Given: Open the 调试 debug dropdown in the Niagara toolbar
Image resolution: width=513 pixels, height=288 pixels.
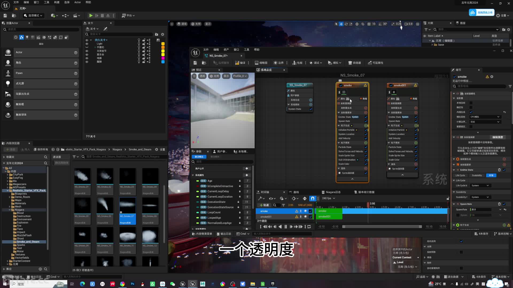Looking at the screenshot, I should [x=316, y=63].
